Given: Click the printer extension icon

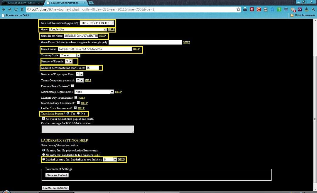Looking at the screenshot, I should [x=286, y=9].
